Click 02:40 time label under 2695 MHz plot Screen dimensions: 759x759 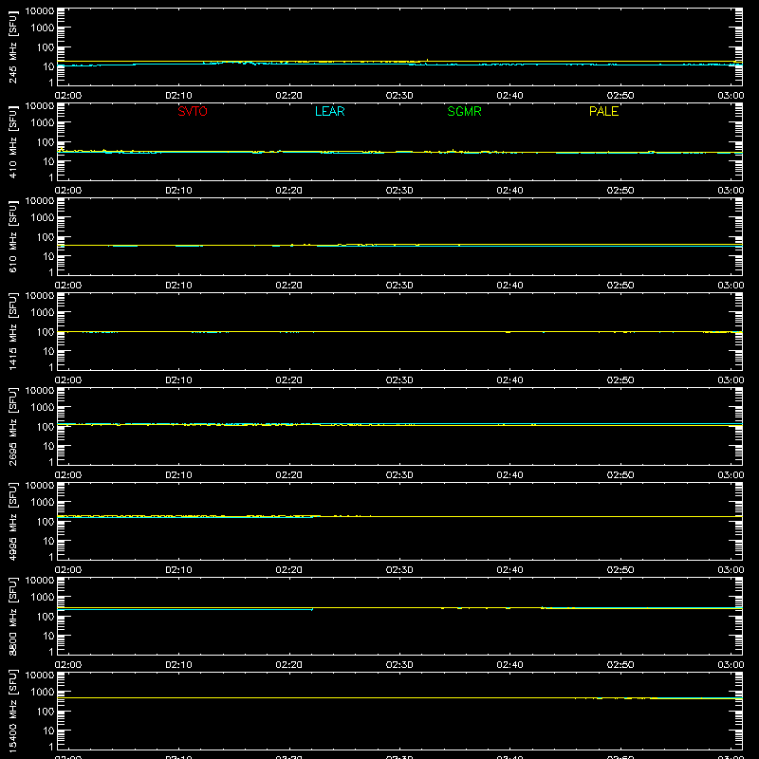[x=509, y=475]
